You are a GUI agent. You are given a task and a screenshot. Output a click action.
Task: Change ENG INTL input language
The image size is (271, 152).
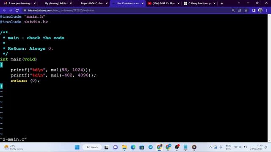(228, 147)
